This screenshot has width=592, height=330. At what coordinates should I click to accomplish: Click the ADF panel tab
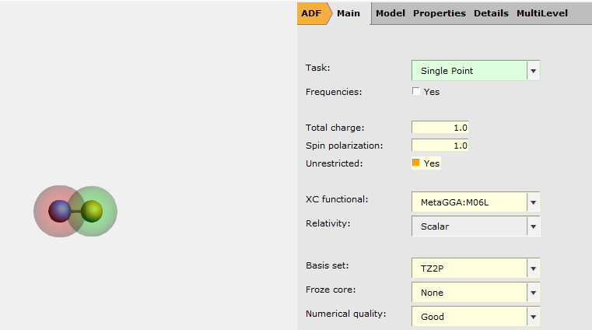(311, 13)
